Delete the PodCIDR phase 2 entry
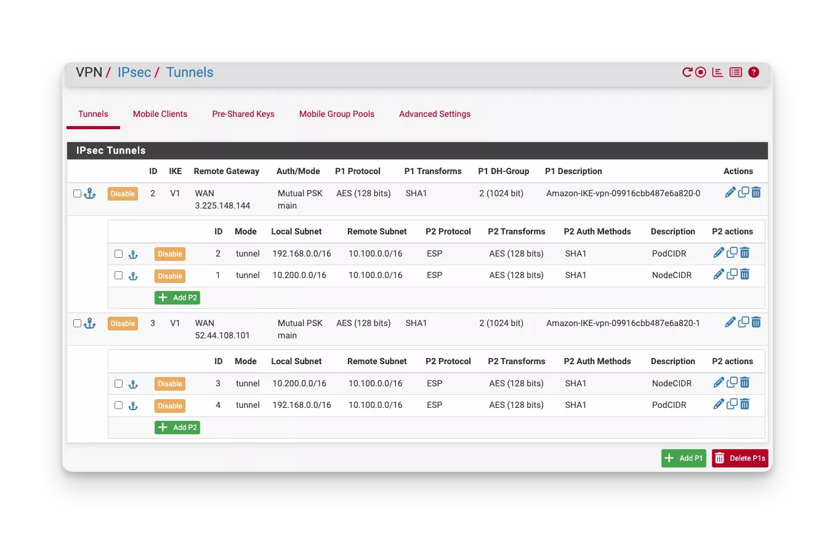This screenshot has width=835, height=534. [x=744, y=252]
